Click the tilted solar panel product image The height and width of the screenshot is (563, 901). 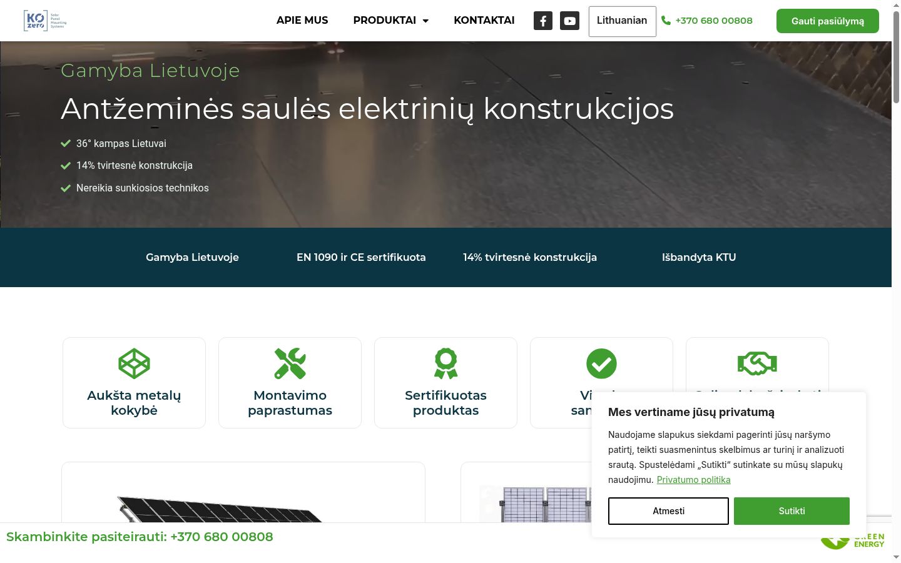219,509
